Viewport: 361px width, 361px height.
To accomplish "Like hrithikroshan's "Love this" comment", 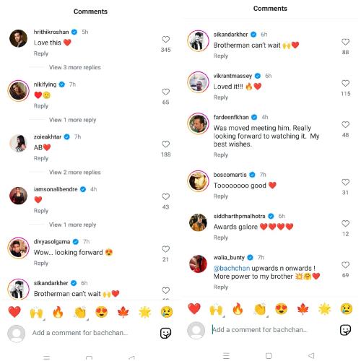I will point(165,39).
